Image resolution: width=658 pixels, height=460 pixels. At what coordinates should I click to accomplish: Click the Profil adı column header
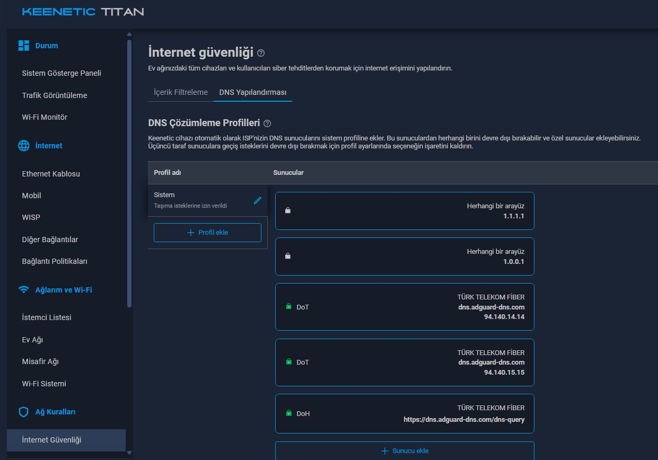point(168,173)
